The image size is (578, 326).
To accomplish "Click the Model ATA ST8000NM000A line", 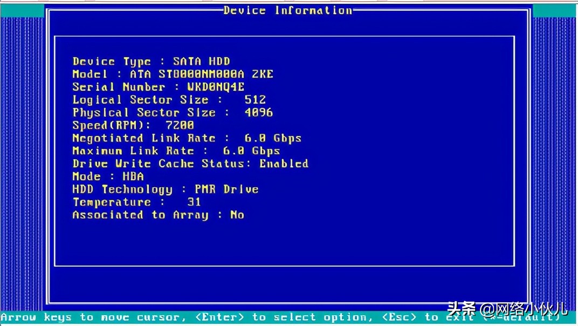I will 173,74.
